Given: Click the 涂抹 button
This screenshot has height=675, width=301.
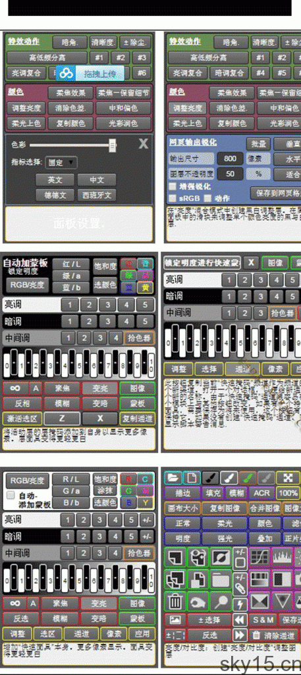Looking at the screenshot, I should (x=105, y=490).
